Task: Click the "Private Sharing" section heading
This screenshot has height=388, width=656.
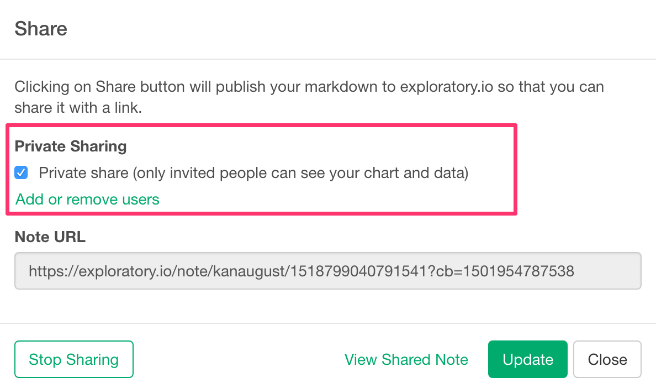Action: pos(71,146)
